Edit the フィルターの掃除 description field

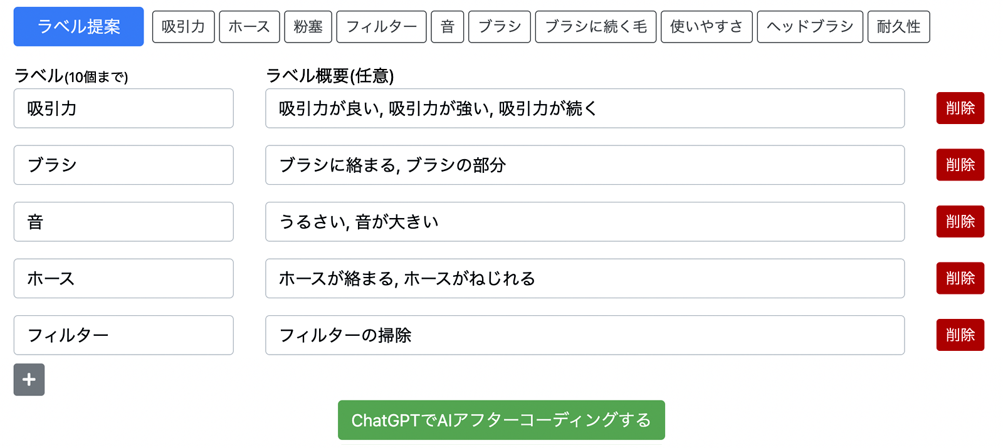coord(585,335)
